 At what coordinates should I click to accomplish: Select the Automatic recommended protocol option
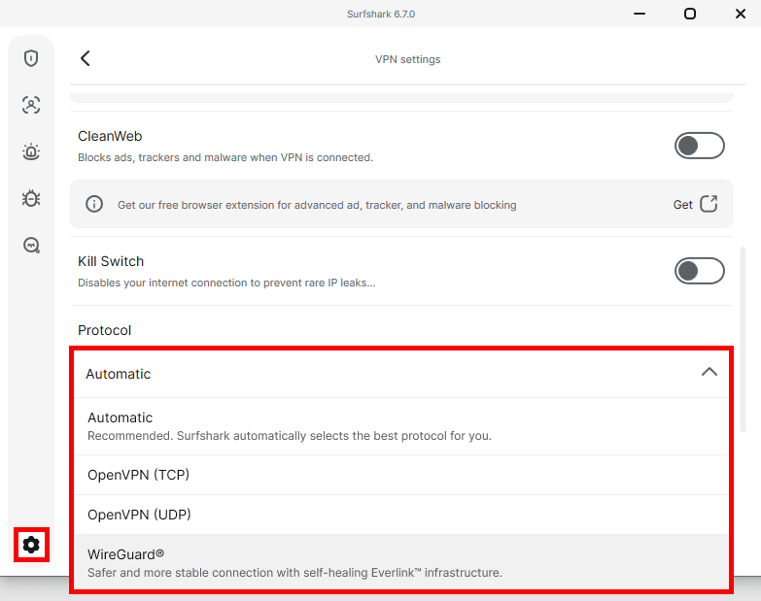coord(401,426)
